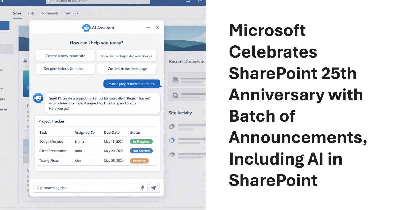Expand the Status column in Project Tracker

tap(135, 132)
